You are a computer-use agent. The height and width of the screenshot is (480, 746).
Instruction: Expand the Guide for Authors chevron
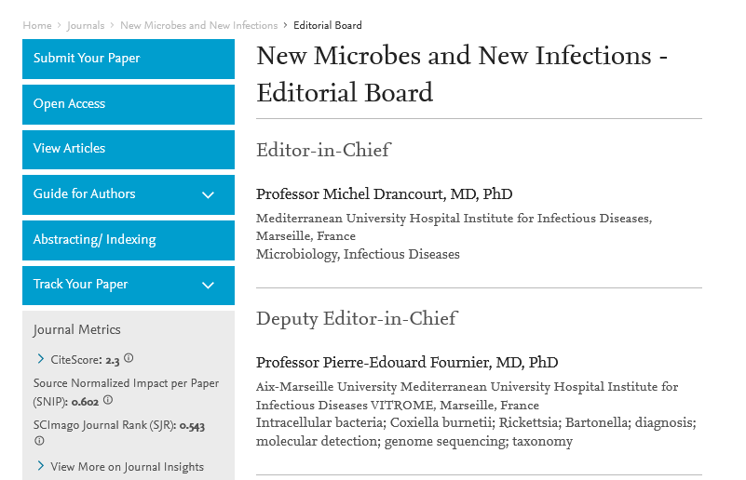208,195
